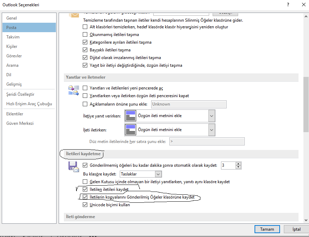This screenshot has width=309, height=237.
Task: Click the Tamam button
Action: click(x=267, y=229)
